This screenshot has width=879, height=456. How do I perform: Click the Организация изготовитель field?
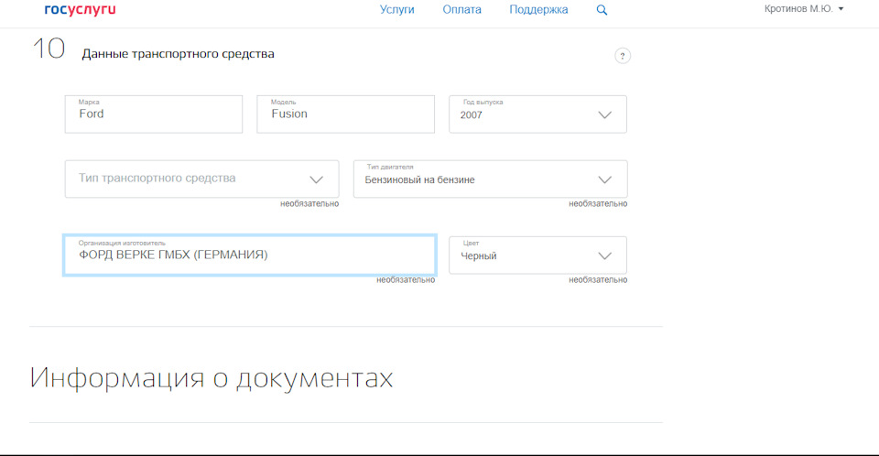tap(249, 255)
